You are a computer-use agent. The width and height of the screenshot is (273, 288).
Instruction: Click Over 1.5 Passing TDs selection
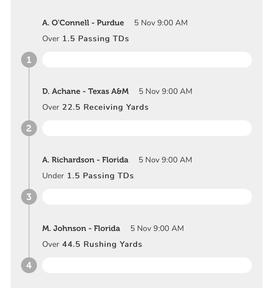(x=85, y=39)
